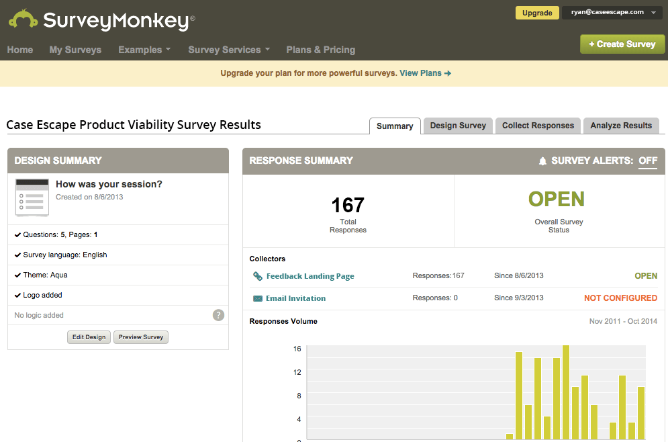The width and height of the screenshot is (668, 442).
Task: Click the large OPEN overall survey status
Action: click(557, 199)
